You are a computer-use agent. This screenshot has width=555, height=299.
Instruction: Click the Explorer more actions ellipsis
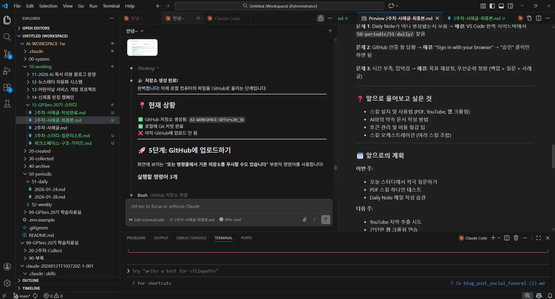[112, 18]
